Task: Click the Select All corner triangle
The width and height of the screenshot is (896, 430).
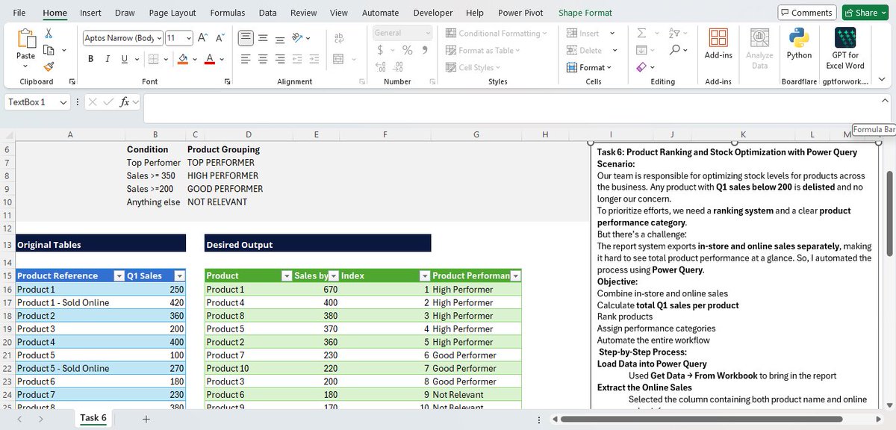Action: click(x=7, y=134)
